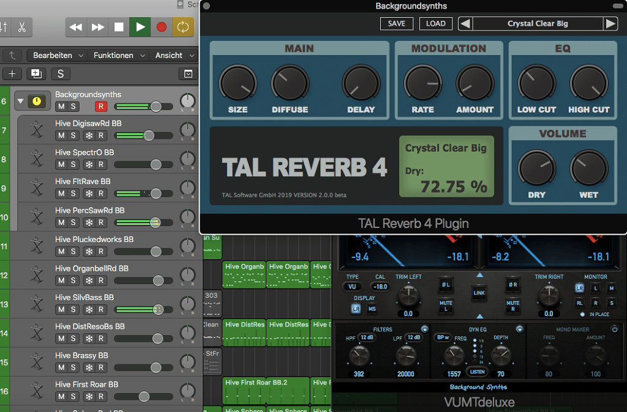Go to previous TAL Reverb preset arrow
627x412 pixels.
click(465, 24)
